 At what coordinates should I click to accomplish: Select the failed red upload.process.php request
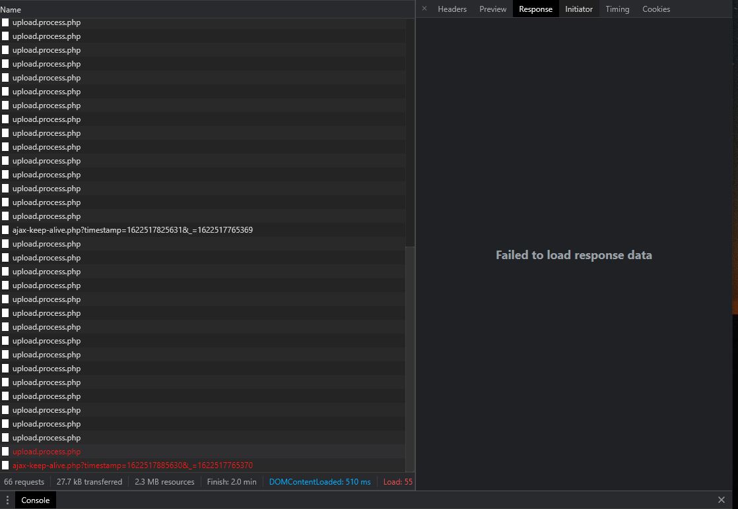click(x=46, y=451)
